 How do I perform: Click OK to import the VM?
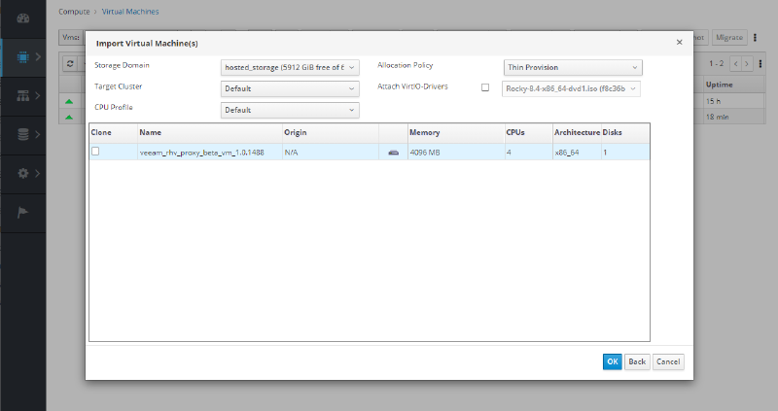pyautogui.click(x=613, y=361)
